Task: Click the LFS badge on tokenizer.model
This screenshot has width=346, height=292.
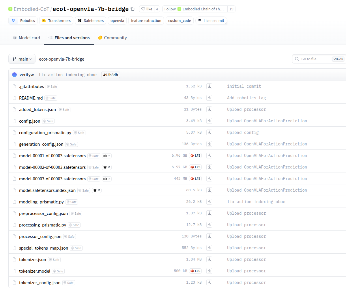Action: click(195, 271)
